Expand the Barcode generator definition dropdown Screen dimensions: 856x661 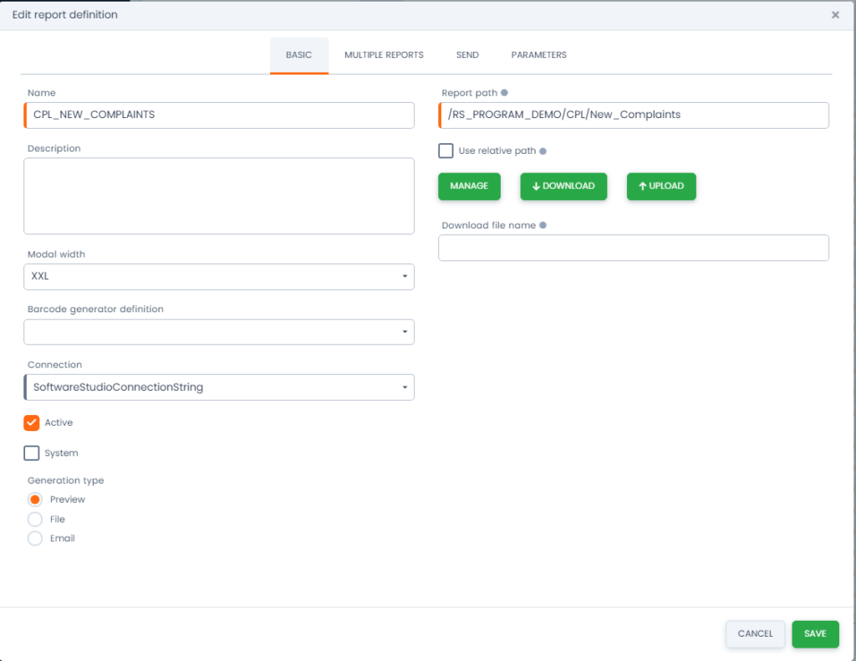click(x=219, y=332)
